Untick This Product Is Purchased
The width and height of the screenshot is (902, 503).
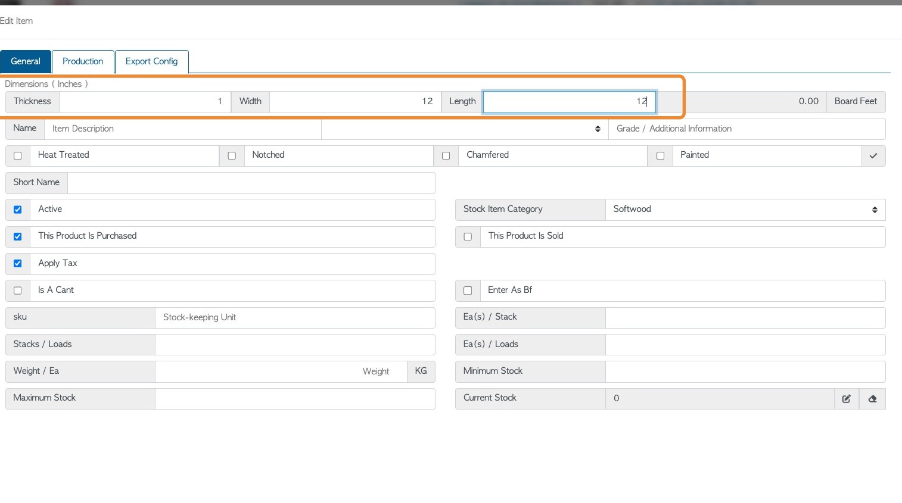(18, 237)
